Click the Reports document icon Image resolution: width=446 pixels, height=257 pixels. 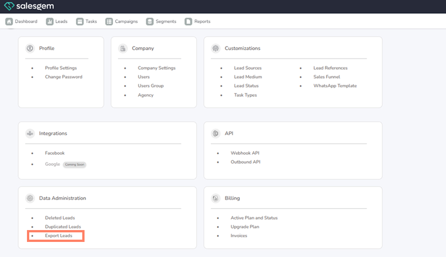(x=188, y=21)
